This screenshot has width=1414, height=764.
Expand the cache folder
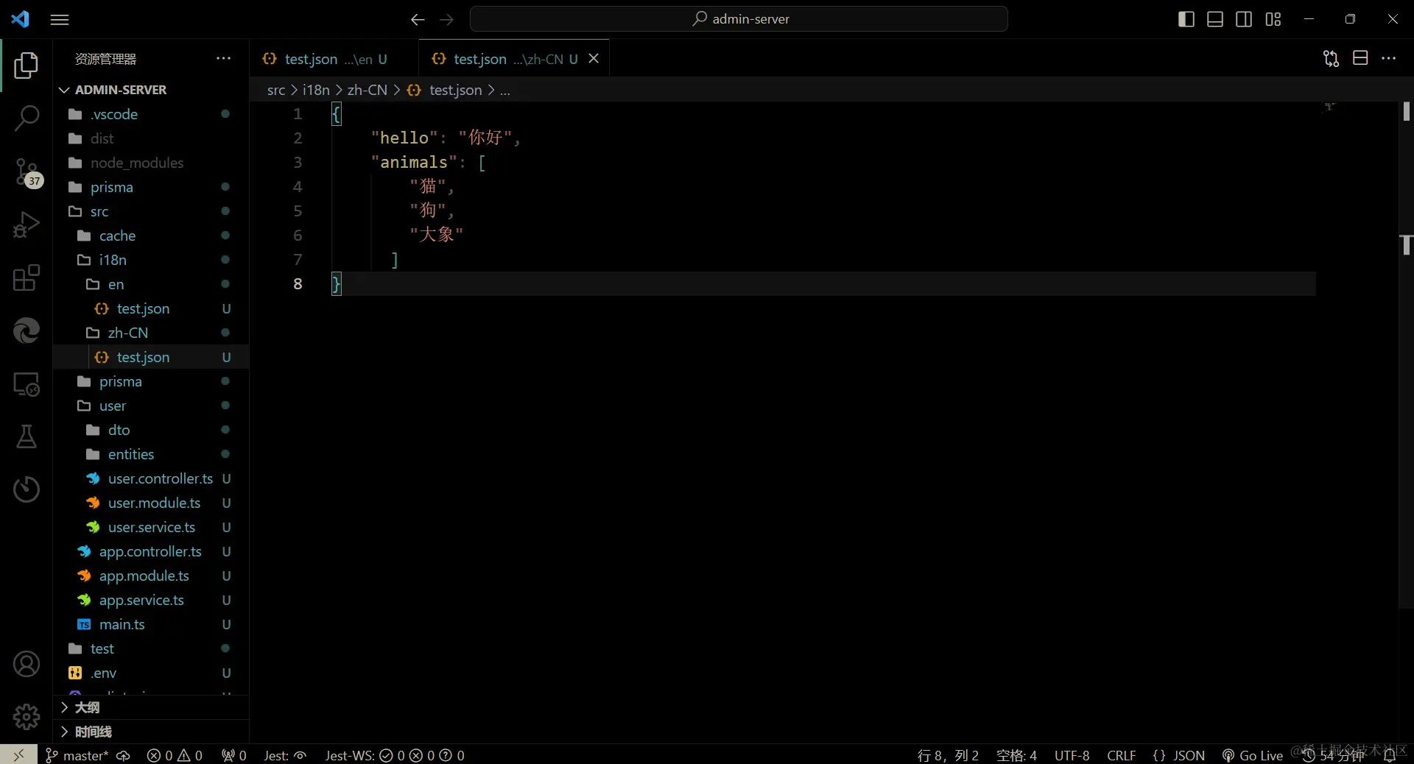[x=151, y=236]
